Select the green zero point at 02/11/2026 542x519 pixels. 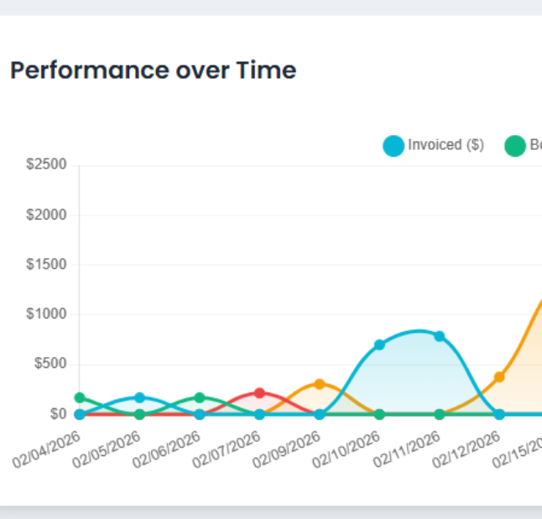(x=440, y=414)
